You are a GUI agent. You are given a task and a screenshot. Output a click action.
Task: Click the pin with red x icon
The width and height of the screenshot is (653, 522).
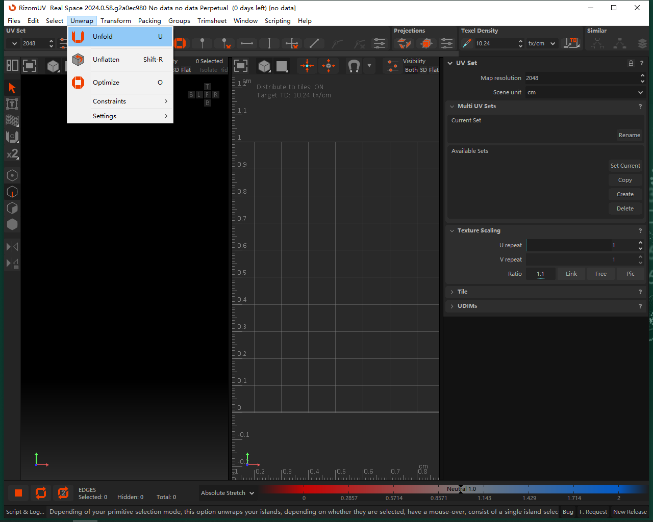[x=224, y=43]
